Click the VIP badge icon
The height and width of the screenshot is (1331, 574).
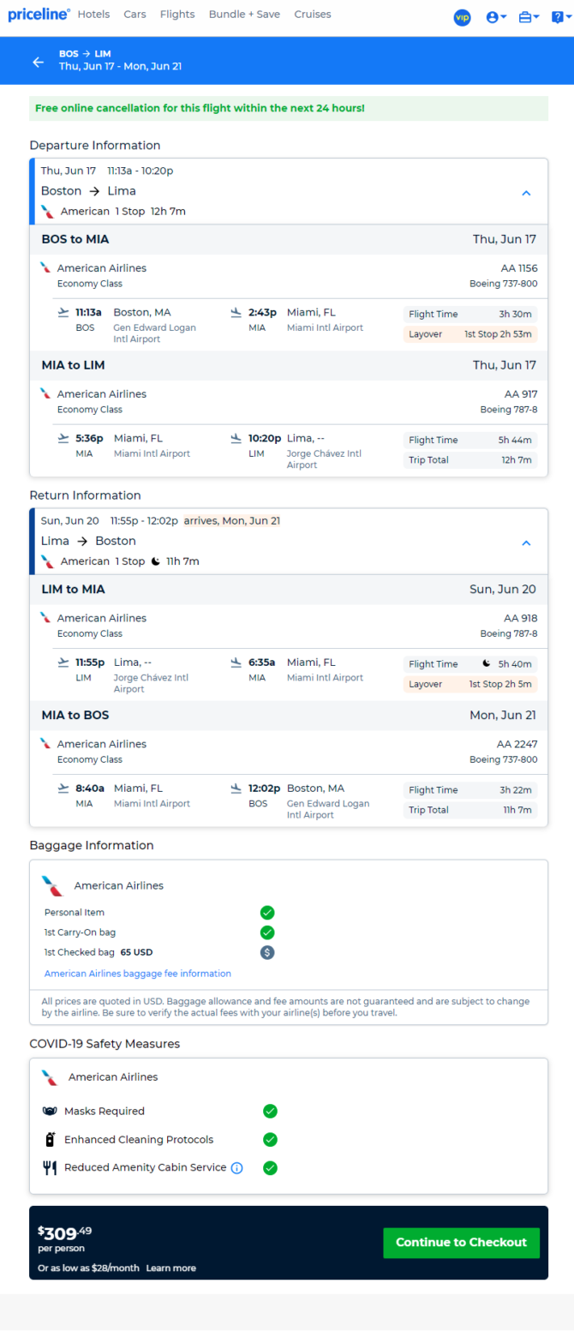click(463, 17)
